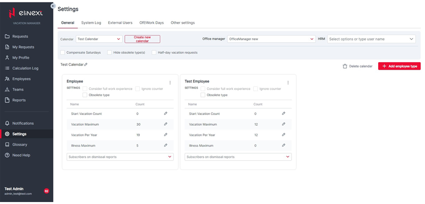The width and height of the screenshot is (425, 204).
Task: Switch to the System Log tab
Action: coord(91,23)
